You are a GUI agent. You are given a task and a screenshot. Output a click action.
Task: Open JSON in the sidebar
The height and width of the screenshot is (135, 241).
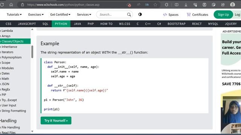(15, 84)
